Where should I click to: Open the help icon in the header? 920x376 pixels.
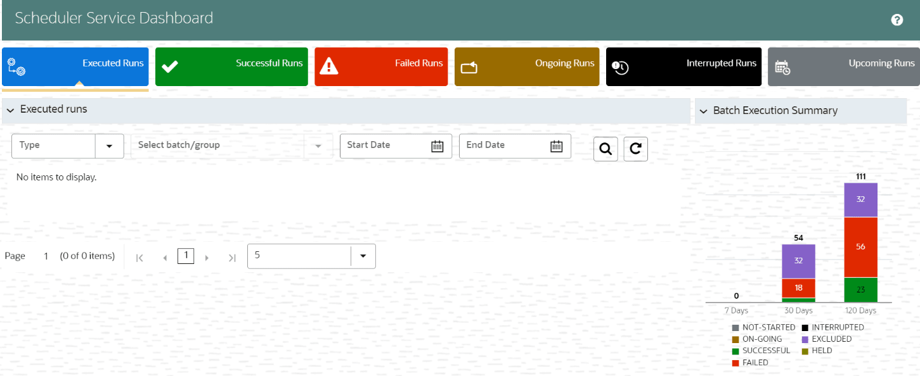897,20
